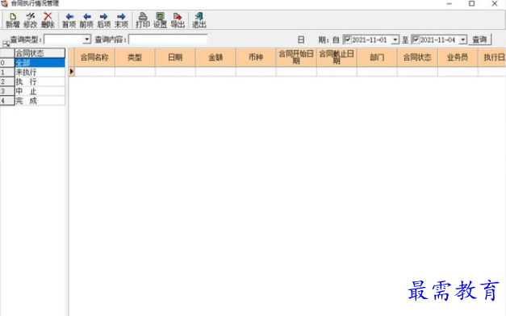Viewport: 506px width, 316px height.
Task: Toggle the end date checkbox 2021-11-04
Action: coord(416,39)
